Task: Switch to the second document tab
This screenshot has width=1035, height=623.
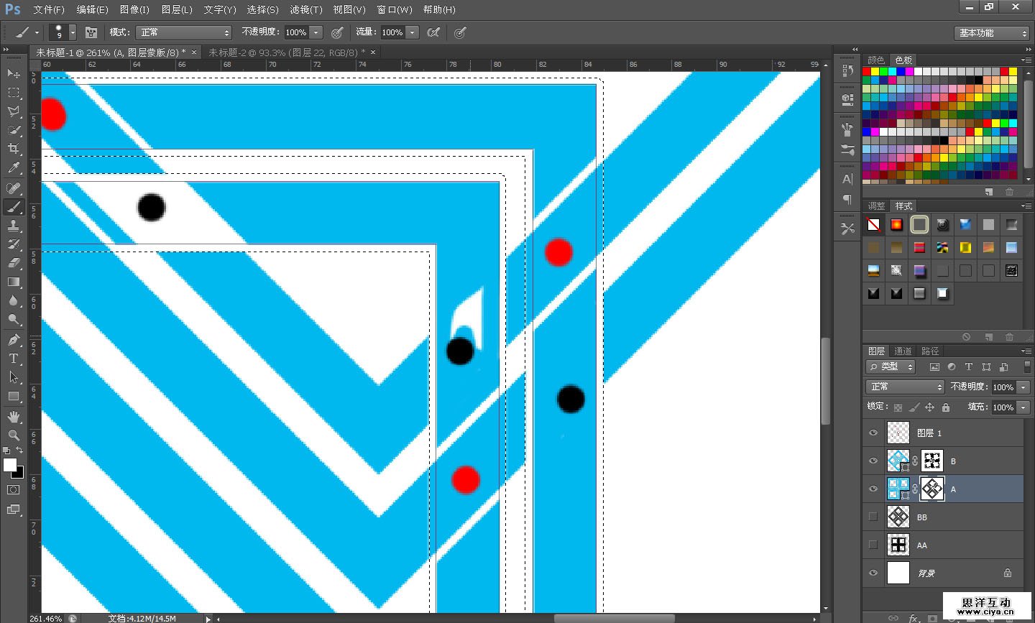Action: click(x=286, y=52)
